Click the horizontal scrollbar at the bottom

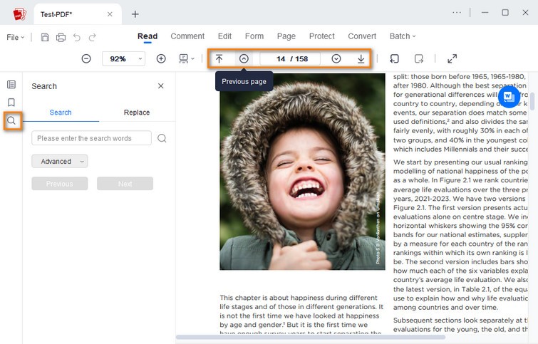pos(311,337)
